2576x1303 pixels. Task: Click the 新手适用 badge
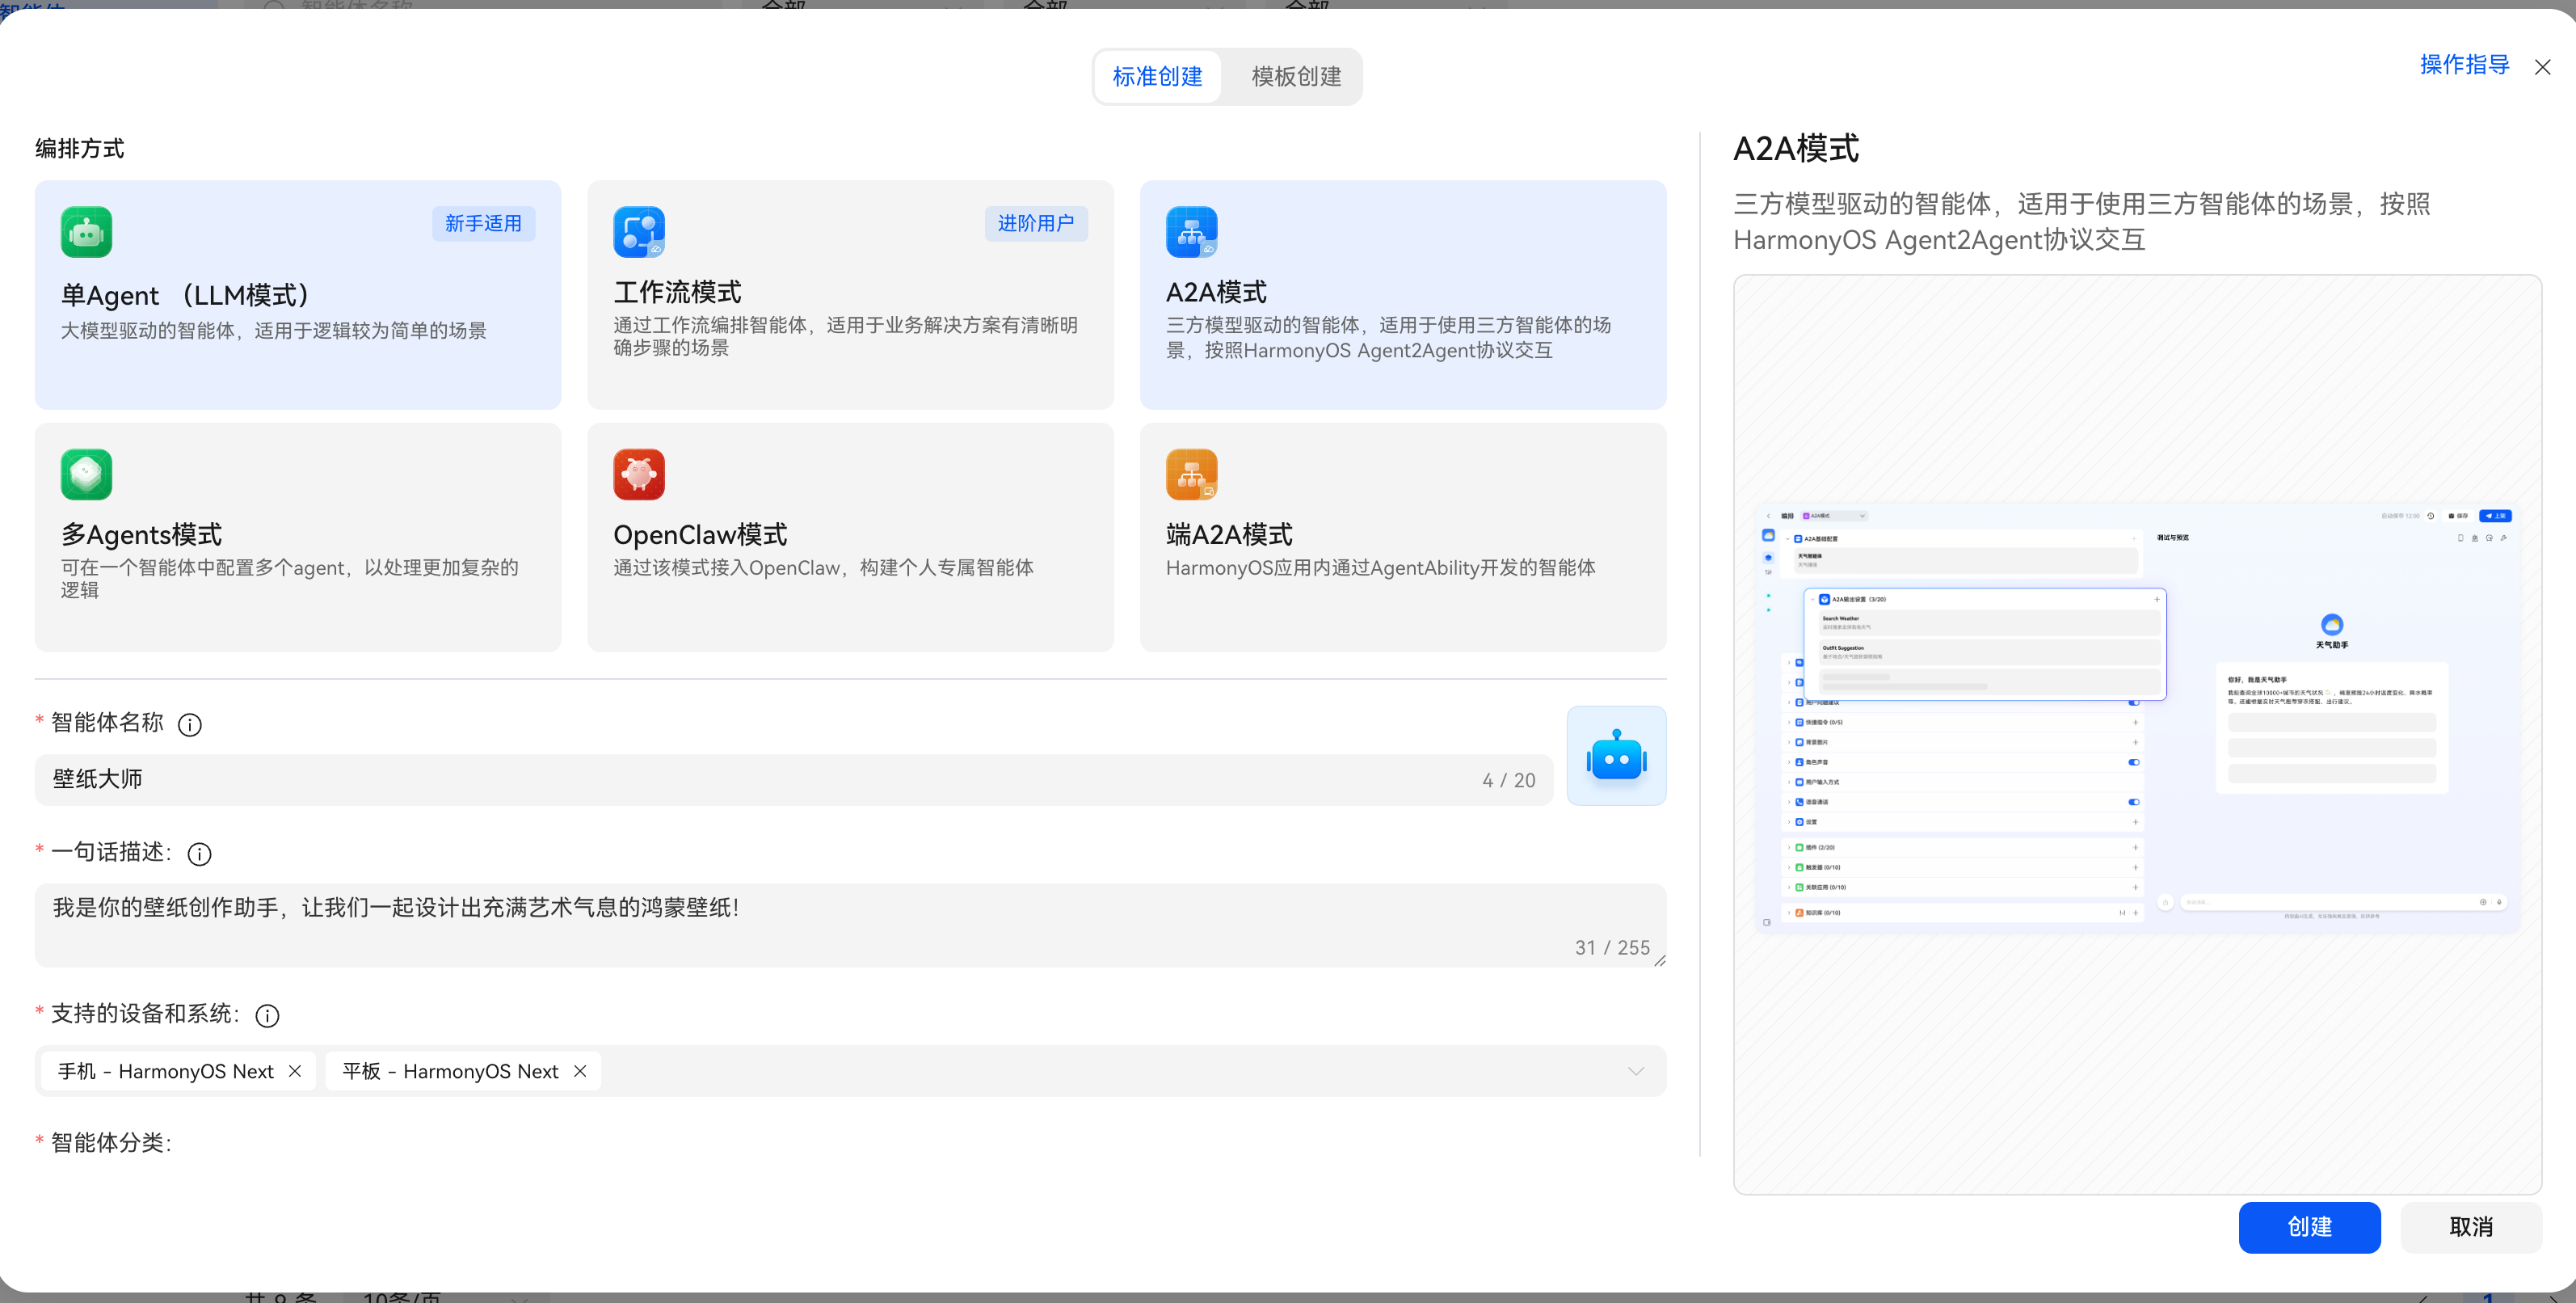pos(483,223)
